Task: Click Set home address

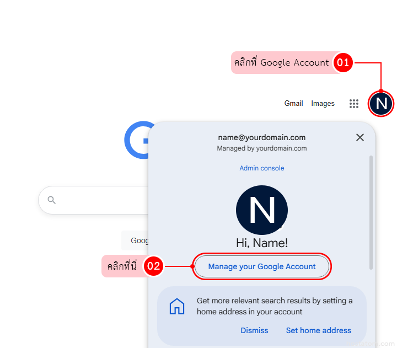Action: (x=319, y=330)
